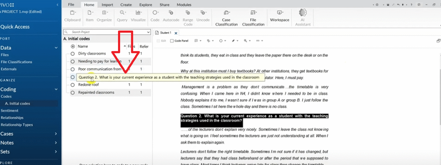This screenshot has width=441, height=165.
Task: Select the Needing to pay for learning circle
Action: [72, 61]
